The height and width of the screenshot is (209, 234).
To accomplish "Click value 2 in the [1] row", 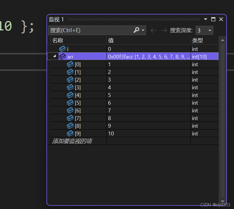I will [109, 72].
